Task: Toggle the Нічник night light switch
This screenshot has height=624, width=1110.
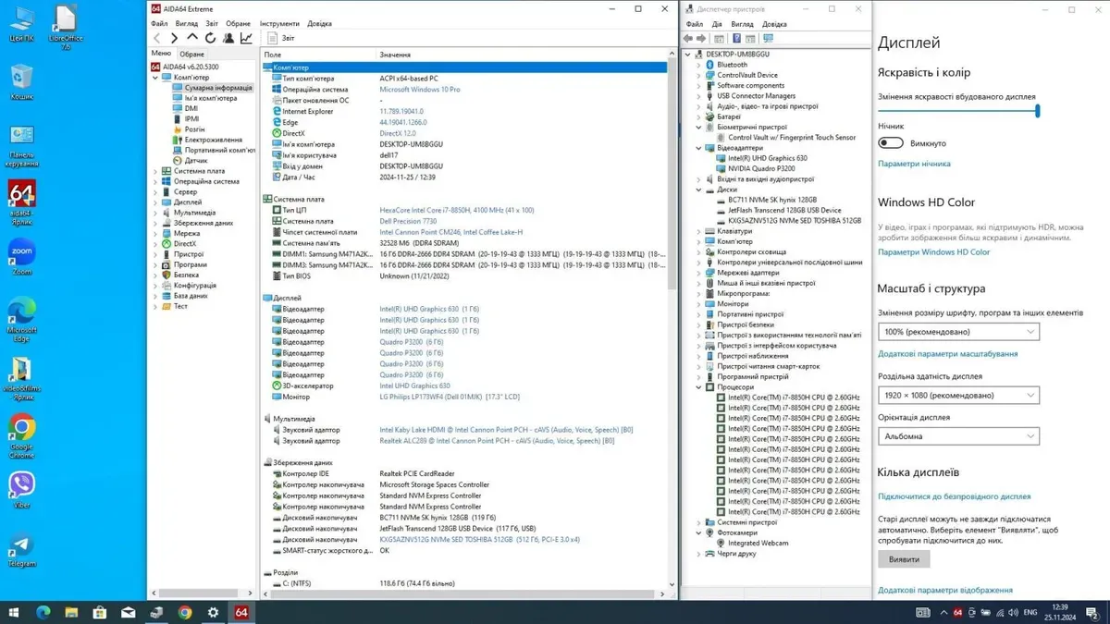Action: click(891, 143)
